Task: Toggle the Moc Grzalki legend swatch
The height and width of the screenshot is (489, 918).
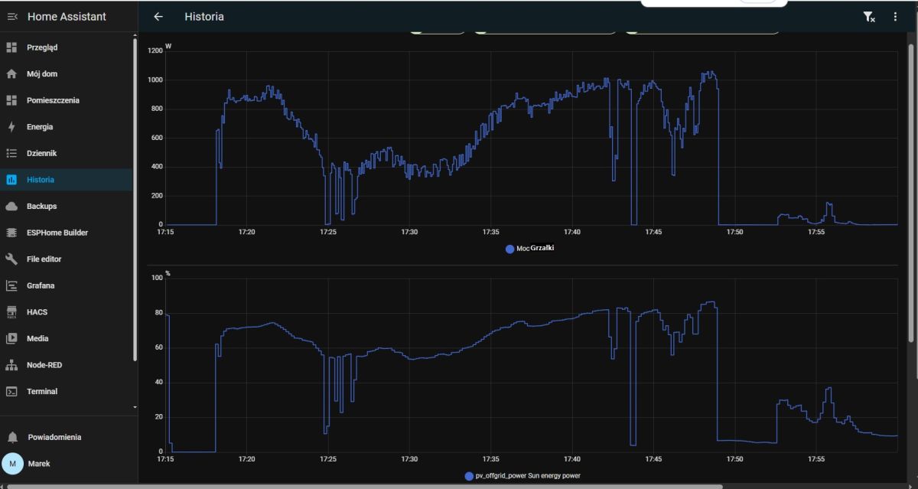Action: 510,249
